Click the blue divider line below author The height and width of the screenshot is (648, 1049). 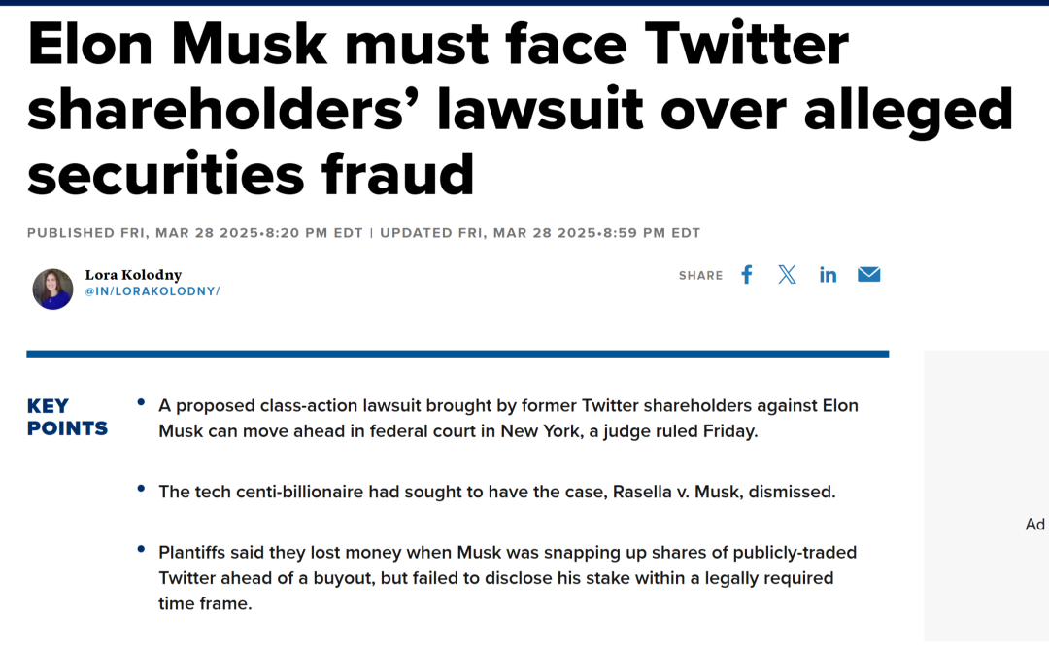(457, 354)
